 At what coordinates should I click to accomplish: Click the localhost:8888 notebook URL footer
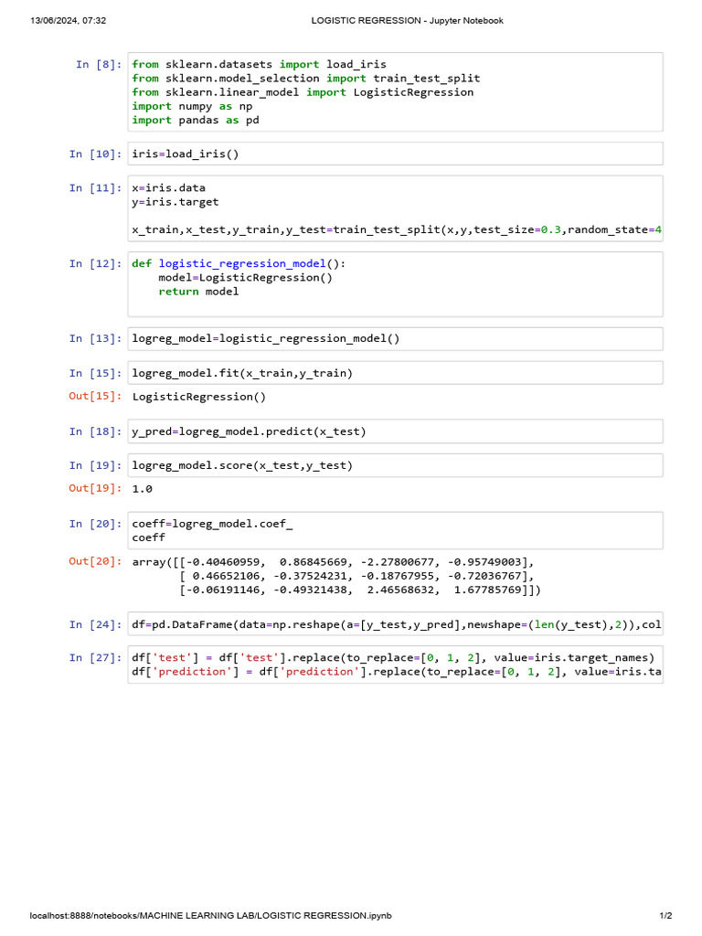pos(211,916)
